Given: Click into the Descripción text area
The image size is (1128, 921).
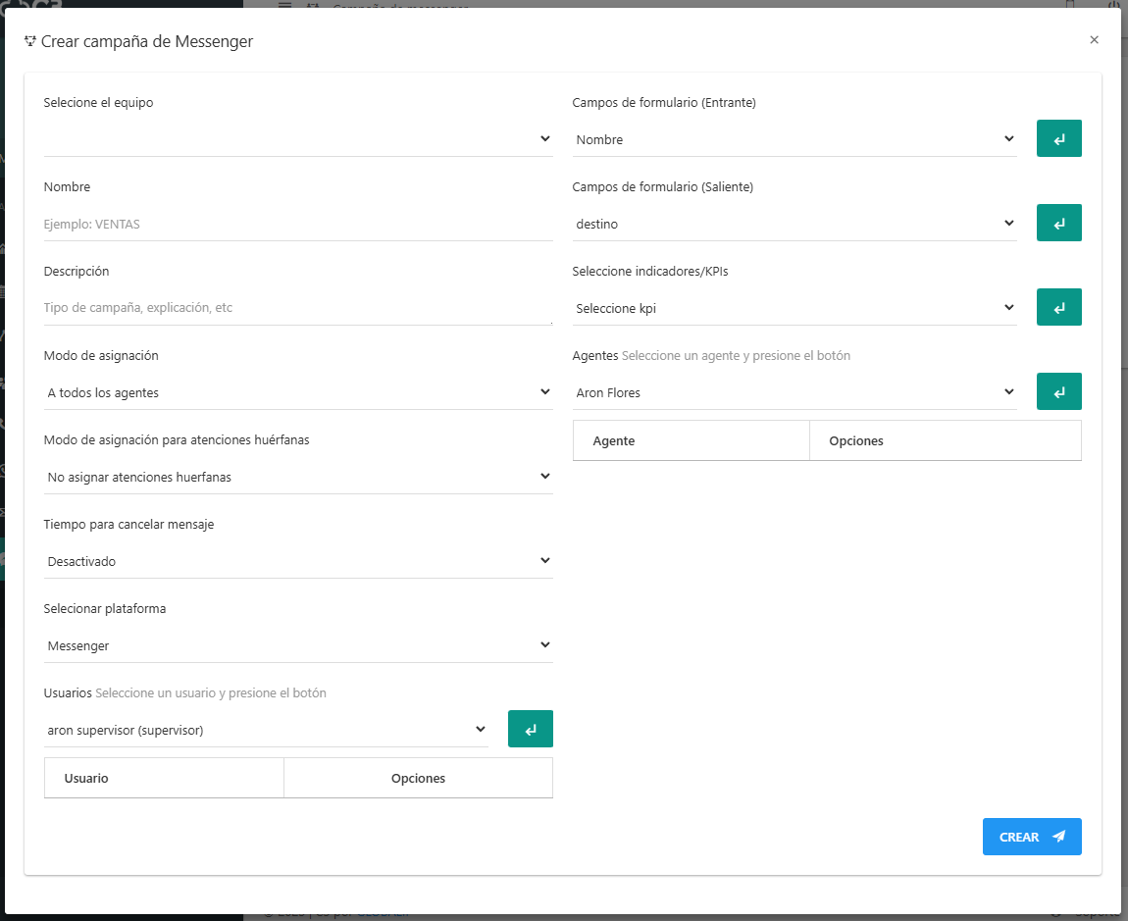Looking at the screenshot, I should pyautogui.click(x=298, y=308).
